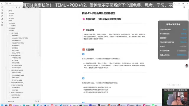
Task: Open the AISAS consumer behavior model note
Action: [18, 75]
